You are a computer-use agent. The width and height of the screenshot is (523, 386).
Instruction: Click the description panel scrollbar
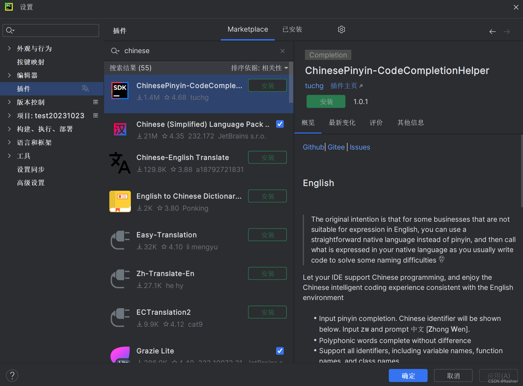521,171
